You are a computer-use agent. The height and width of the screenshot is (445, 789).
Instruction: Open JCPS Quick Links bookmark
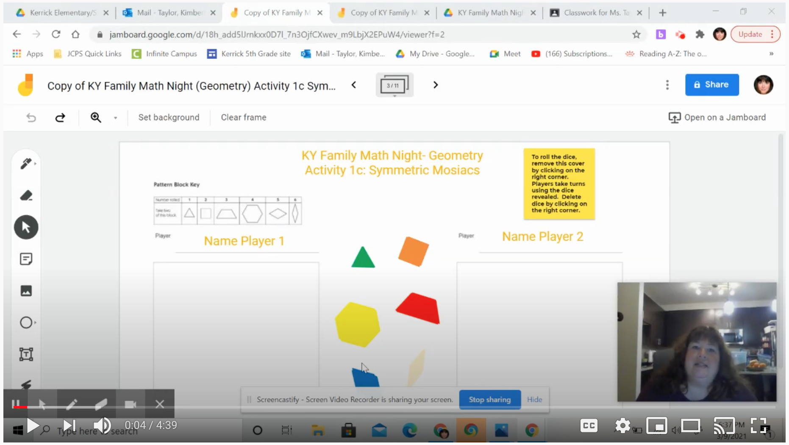(x=88, y=54)
